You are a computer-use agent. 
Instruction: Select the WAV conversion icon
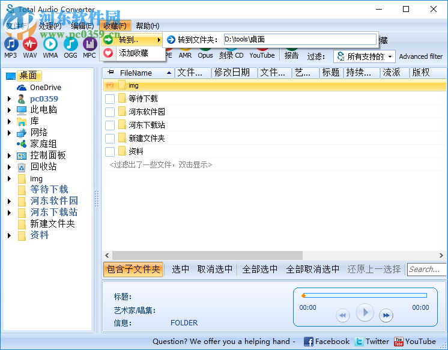click(30, 47)
